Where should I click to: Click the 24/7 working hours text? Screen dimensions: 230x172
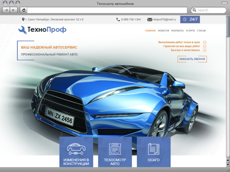[193, 19]
